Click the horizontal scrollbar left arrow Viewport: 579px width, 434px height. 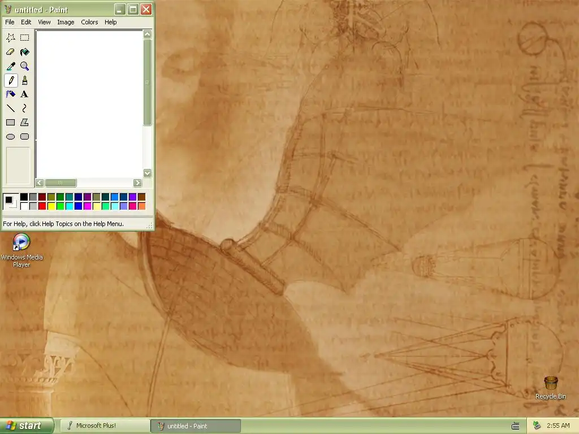pyautogui.click(x=40, y=183)
